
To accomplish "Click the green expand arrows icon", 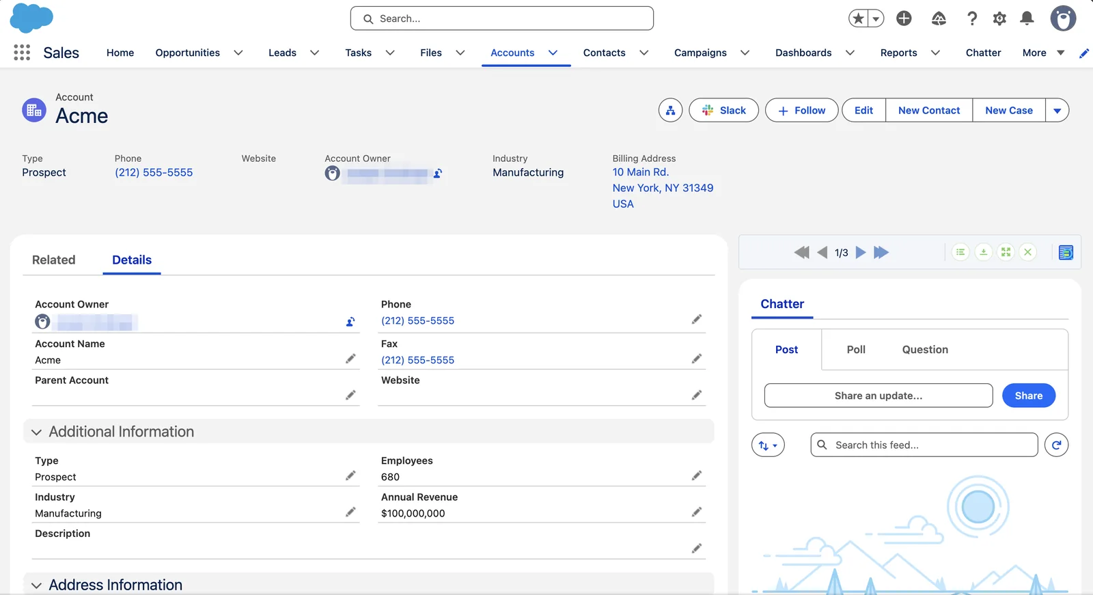I will pos(1006,252).
